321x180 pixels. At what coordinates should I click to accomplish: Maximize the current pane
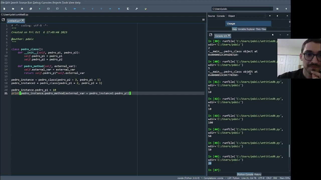pyautogui.click(x=128, y=9)
